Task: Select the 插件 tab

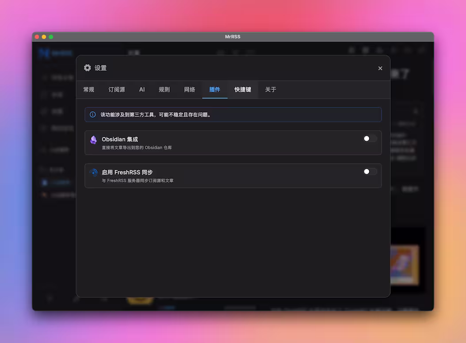Action: coord(215,89)
